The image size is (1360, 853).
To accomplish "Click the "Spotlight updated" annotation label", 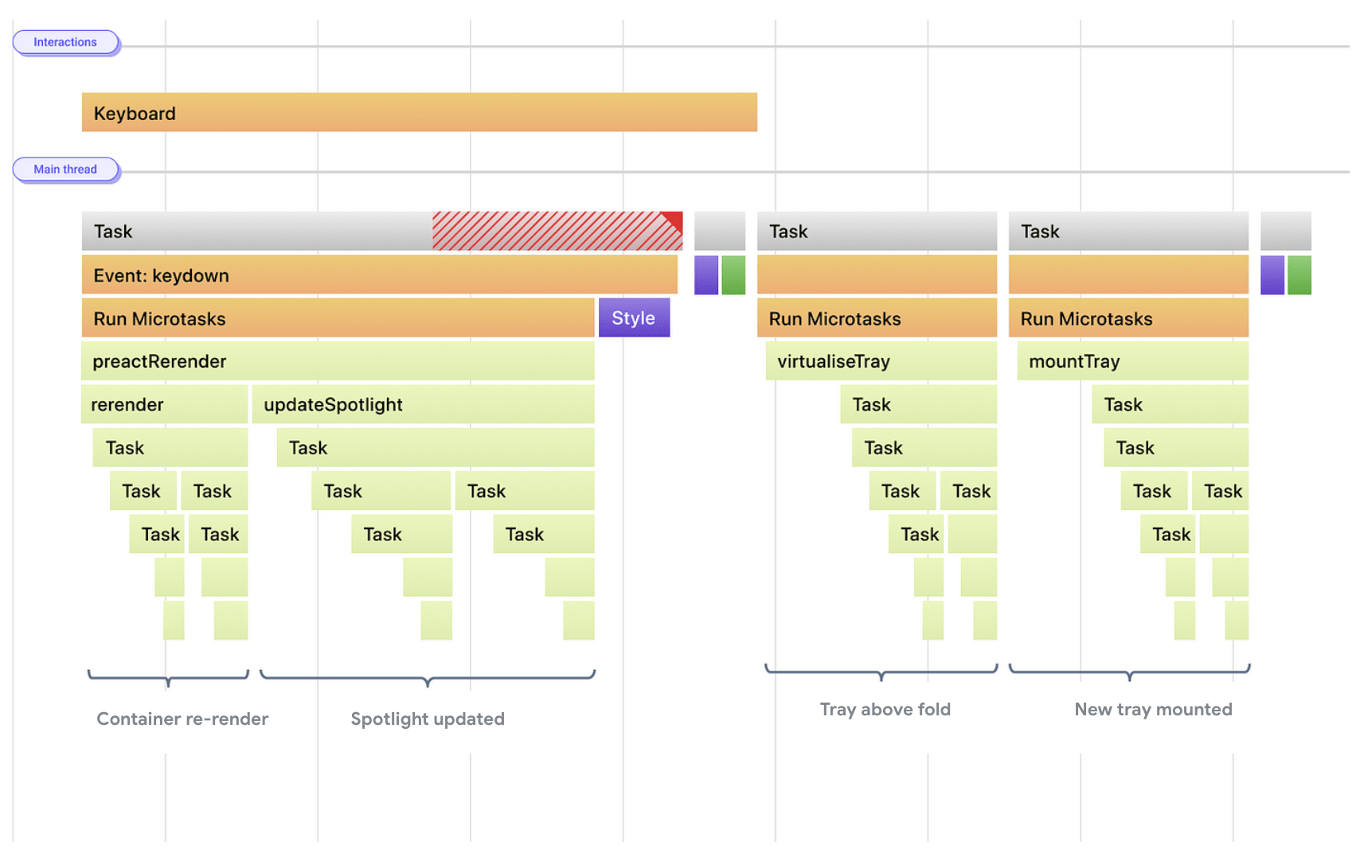I will pos(428,719).
